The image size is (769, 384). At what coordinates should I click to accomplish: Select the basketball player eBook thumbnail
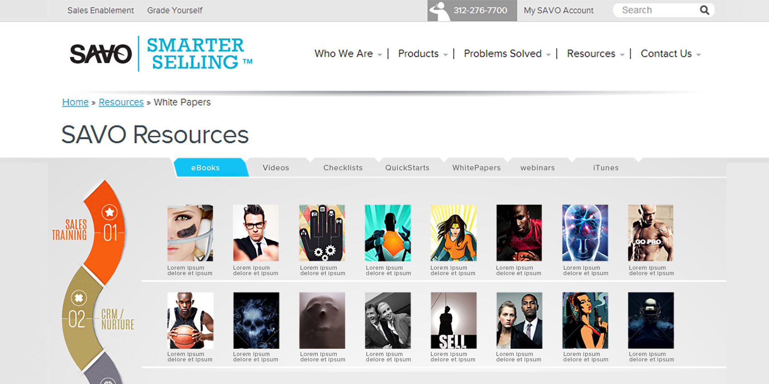(190, 320)
